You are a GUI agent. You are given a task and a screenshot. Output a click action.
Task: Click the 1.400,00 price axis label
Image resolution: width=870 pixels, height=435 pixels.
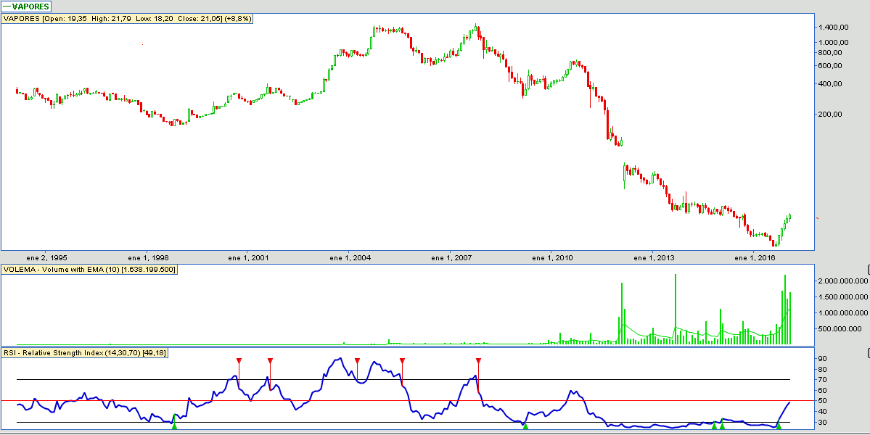(833, 28)
